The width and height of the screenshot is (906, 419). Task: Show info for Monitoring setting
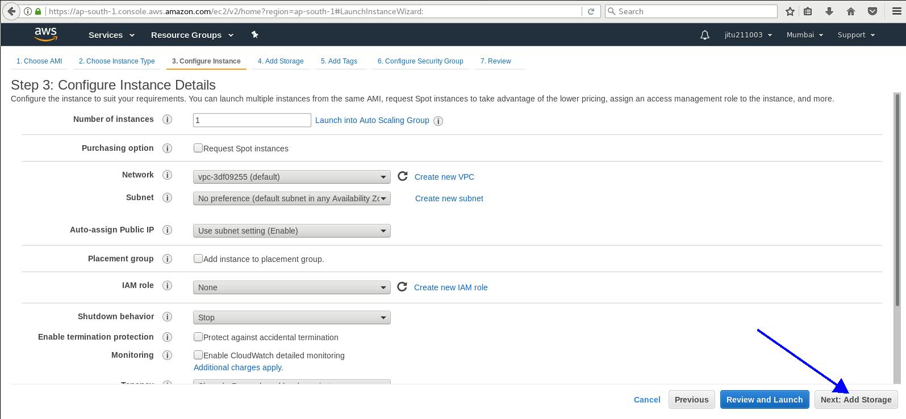point(168,355)
